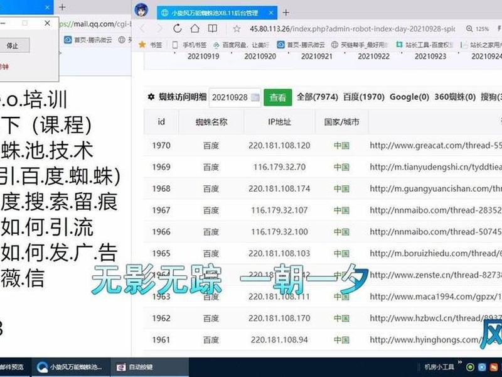Filter by 全部(7974) spiders
Image resolution: width=502 pixels, height=377 pixels.
coord(318,97)
